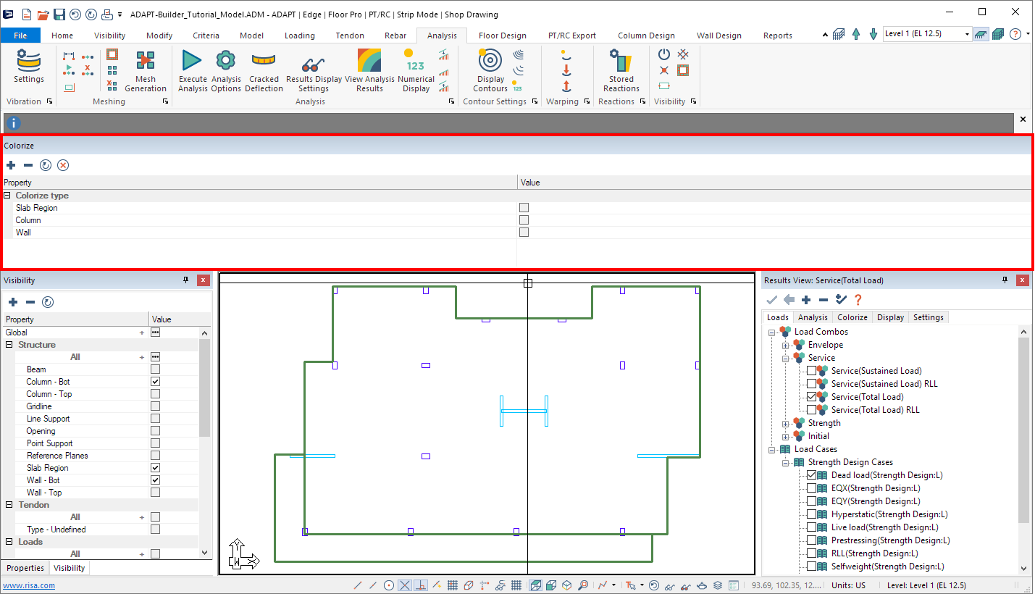Open Display Contours tool
The width and height of the screenshot is (1035, 594).
click(x=490, y=62)
